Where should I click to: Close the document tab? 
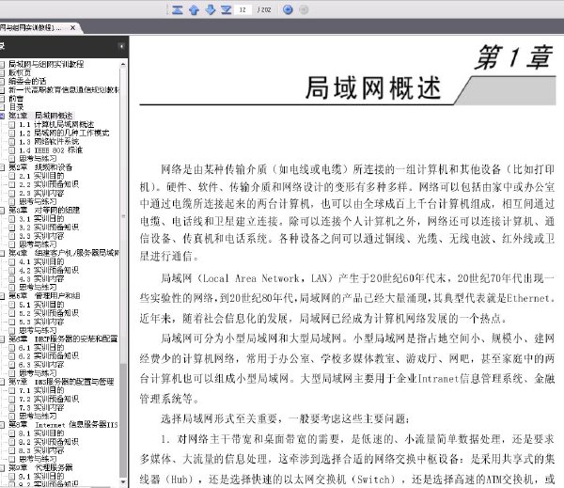[x=72, y=27]
